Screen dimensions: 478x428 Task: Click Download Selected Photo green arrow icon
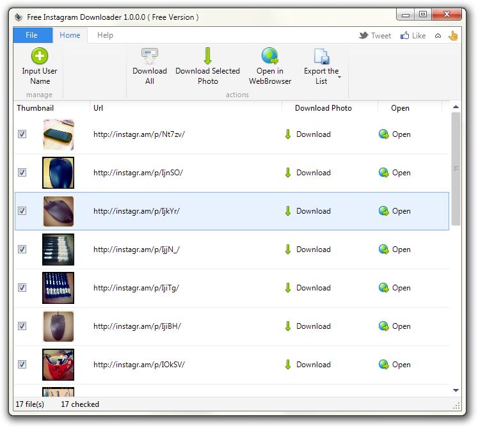tap(207, 56)
